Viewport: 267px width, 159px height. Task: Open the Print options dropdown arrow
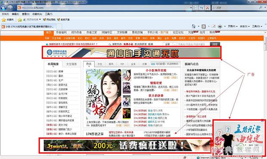pyautogui.click(x=225, y=26)
